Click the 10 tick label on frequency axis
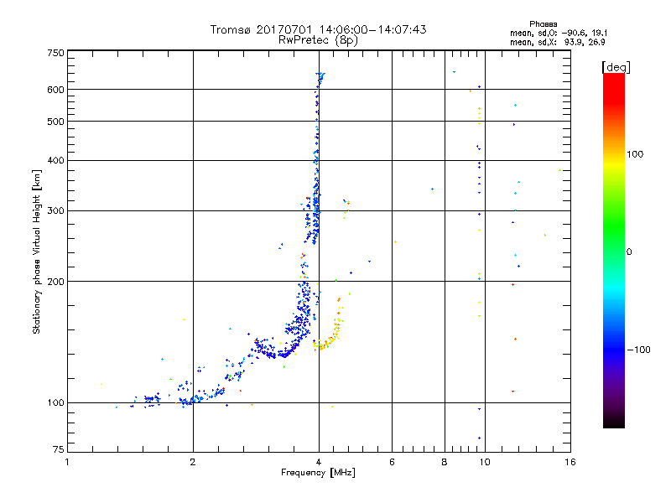The width and height of the screenshot is (671, 503). 485,462
